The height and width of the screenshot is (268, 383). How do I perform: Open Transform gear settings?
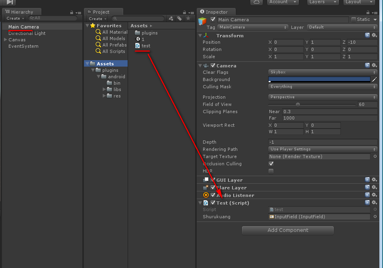click(x=374, y=35)
